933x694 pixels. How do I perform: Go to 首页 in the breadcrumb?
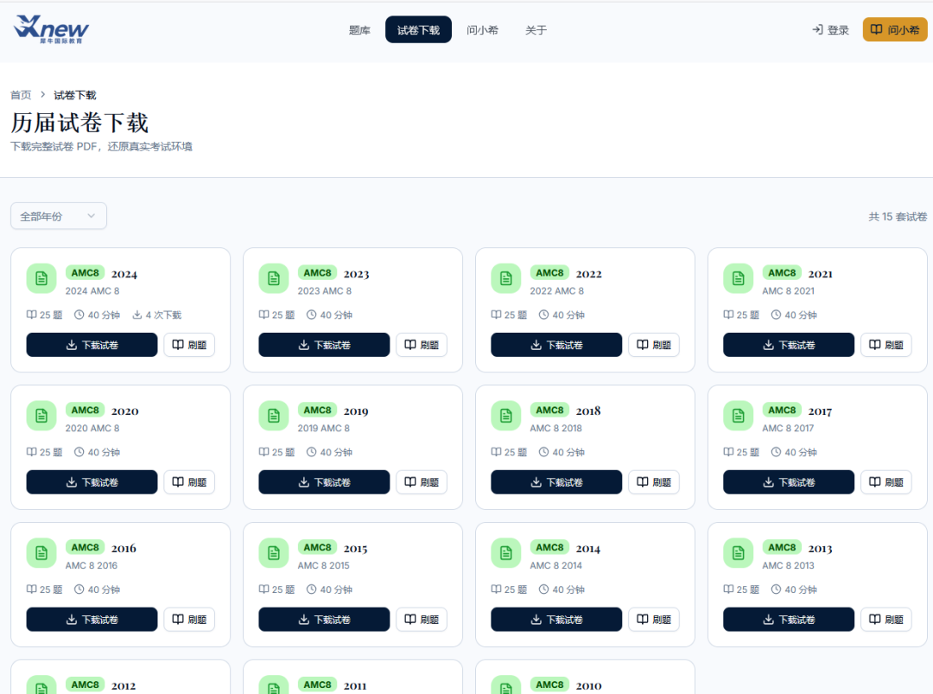[x=21, y=95]
